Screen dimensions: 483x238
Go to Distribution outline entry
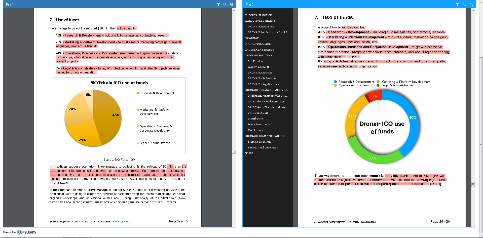click(255, 119)
